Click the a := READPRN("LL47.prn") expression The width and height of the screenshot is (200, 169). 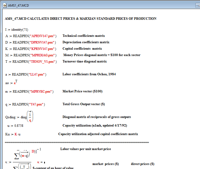pos(26,74)
